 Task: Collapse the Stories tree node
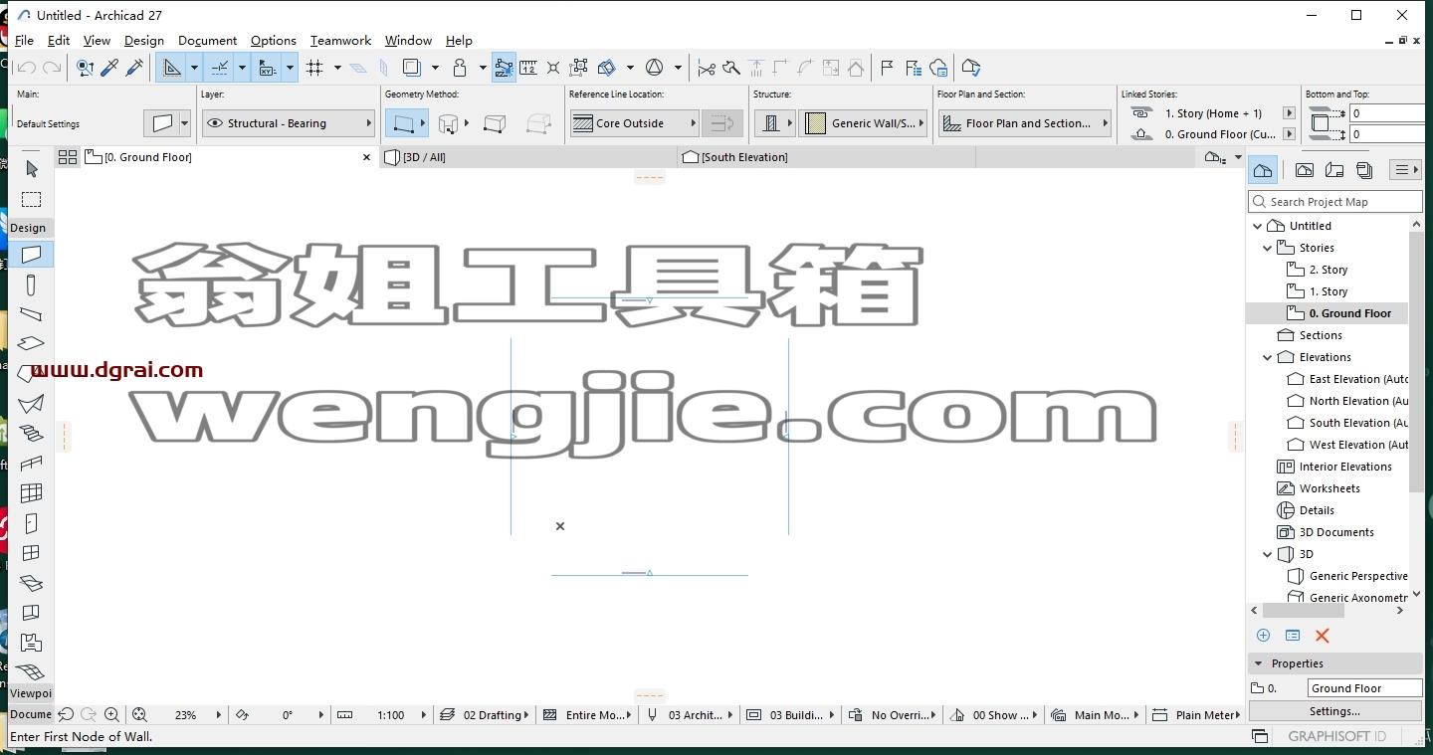(1267, 248)
